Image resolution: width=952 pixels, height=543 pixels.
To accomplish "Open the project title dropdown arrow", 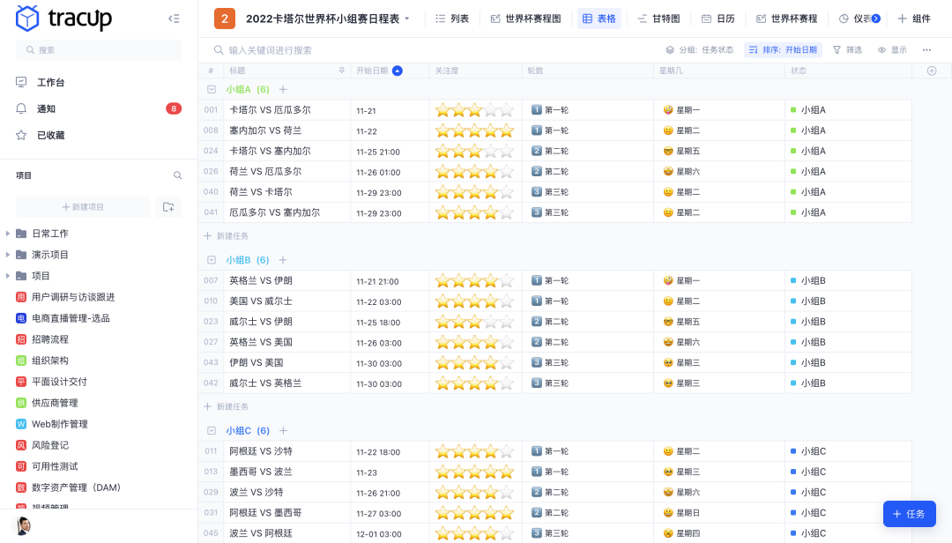I will click(x=407, y=19).
